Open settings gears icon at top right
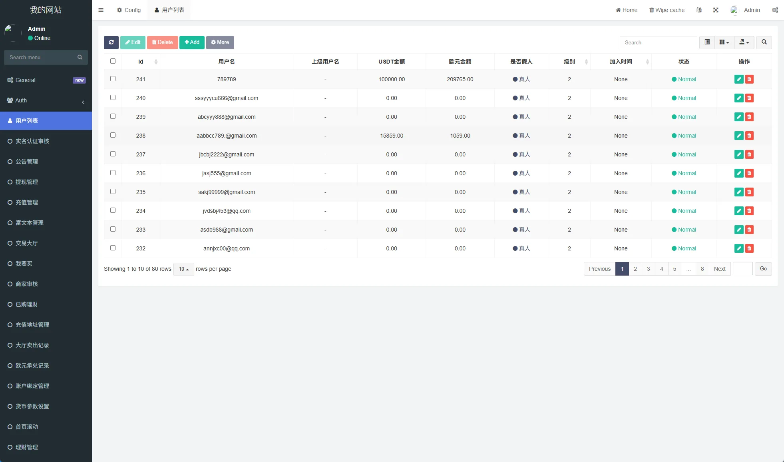This screenshot has height=462, width=784. click(775, 10)
